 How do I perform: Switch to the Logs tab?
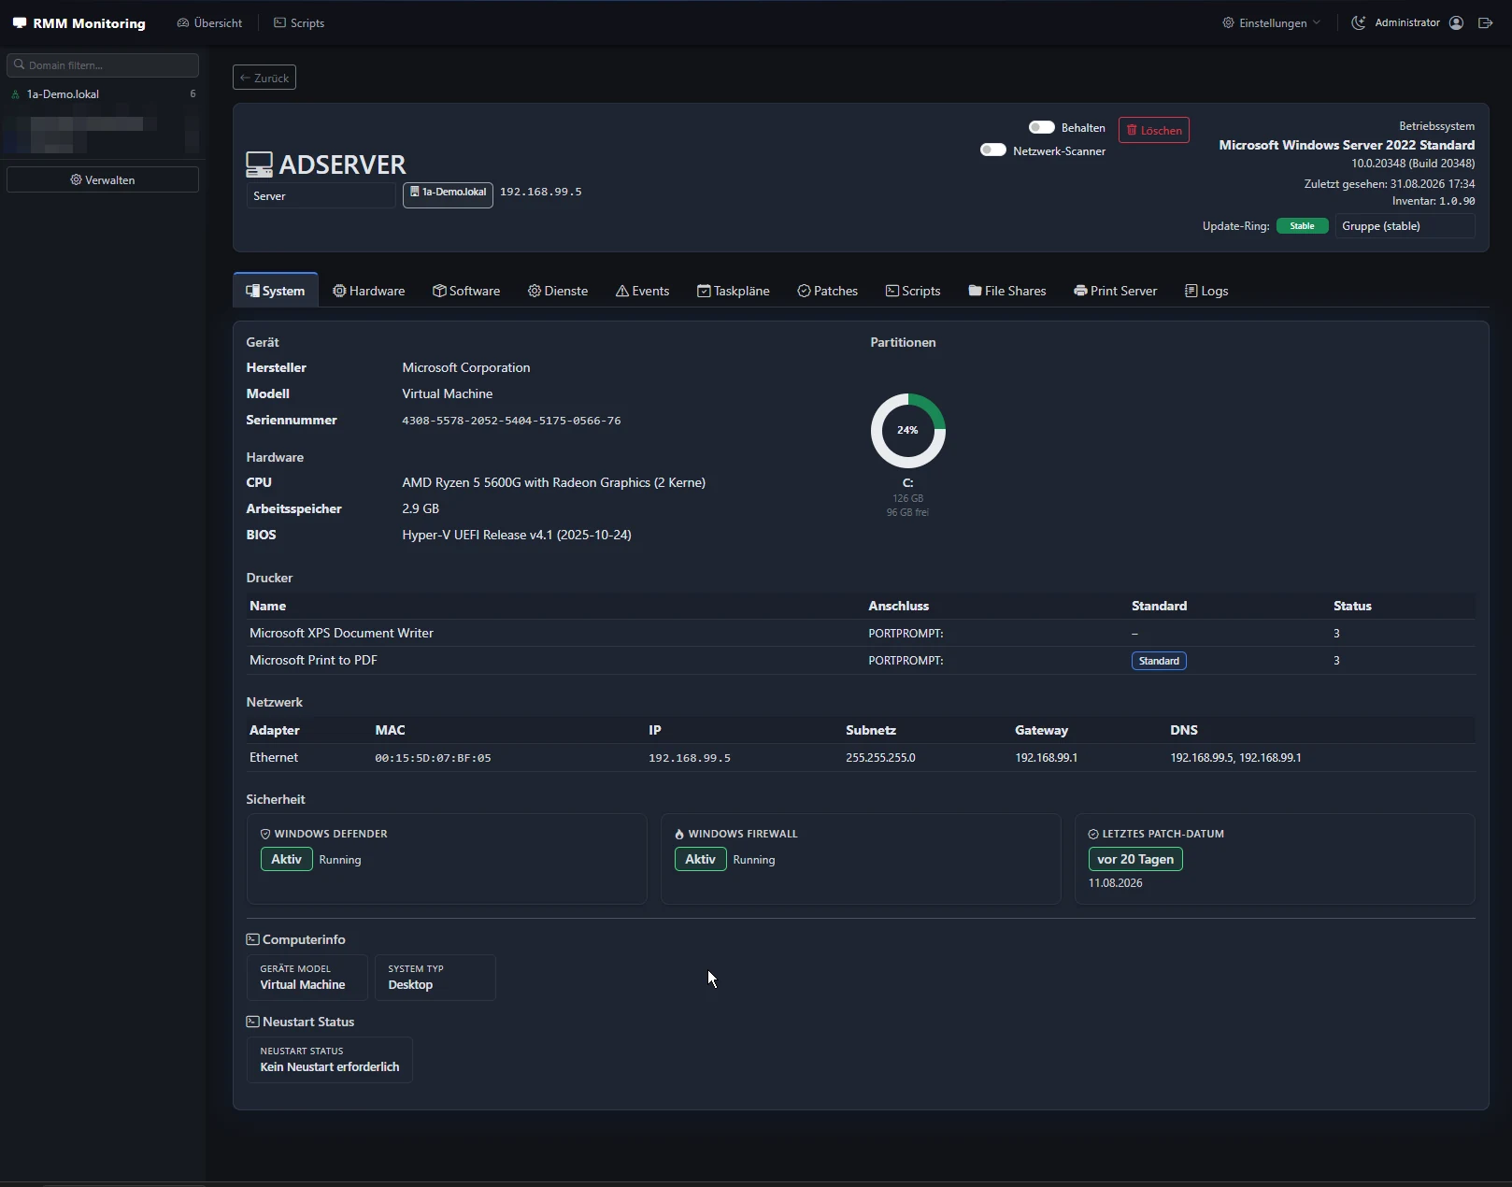pyautogui.click(x=1206, y=291)
